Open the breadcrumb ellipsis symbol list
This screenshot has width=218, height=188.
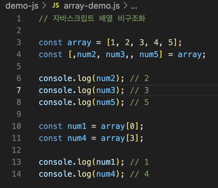click(x=134, y=7)
